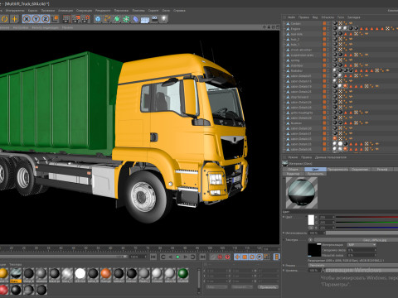This screenshot has width=398, height=298.
Task: Toggle Y axis lock
Action: tap(36, 19)
